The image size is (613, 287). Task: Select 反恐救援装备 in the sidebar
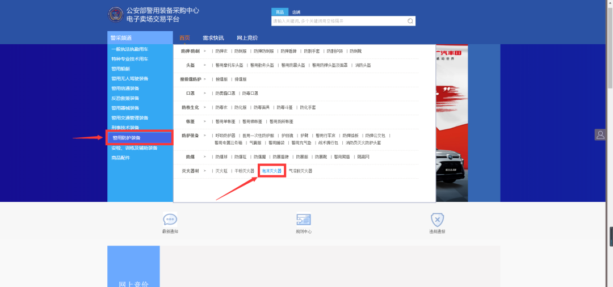(x=125, y=98)
